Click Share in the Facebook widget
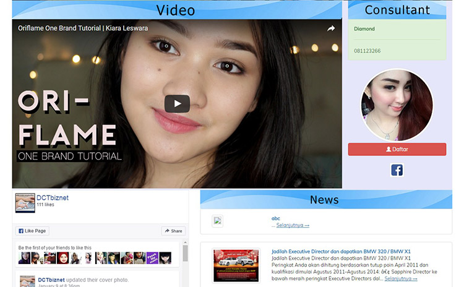 point(173,231)
